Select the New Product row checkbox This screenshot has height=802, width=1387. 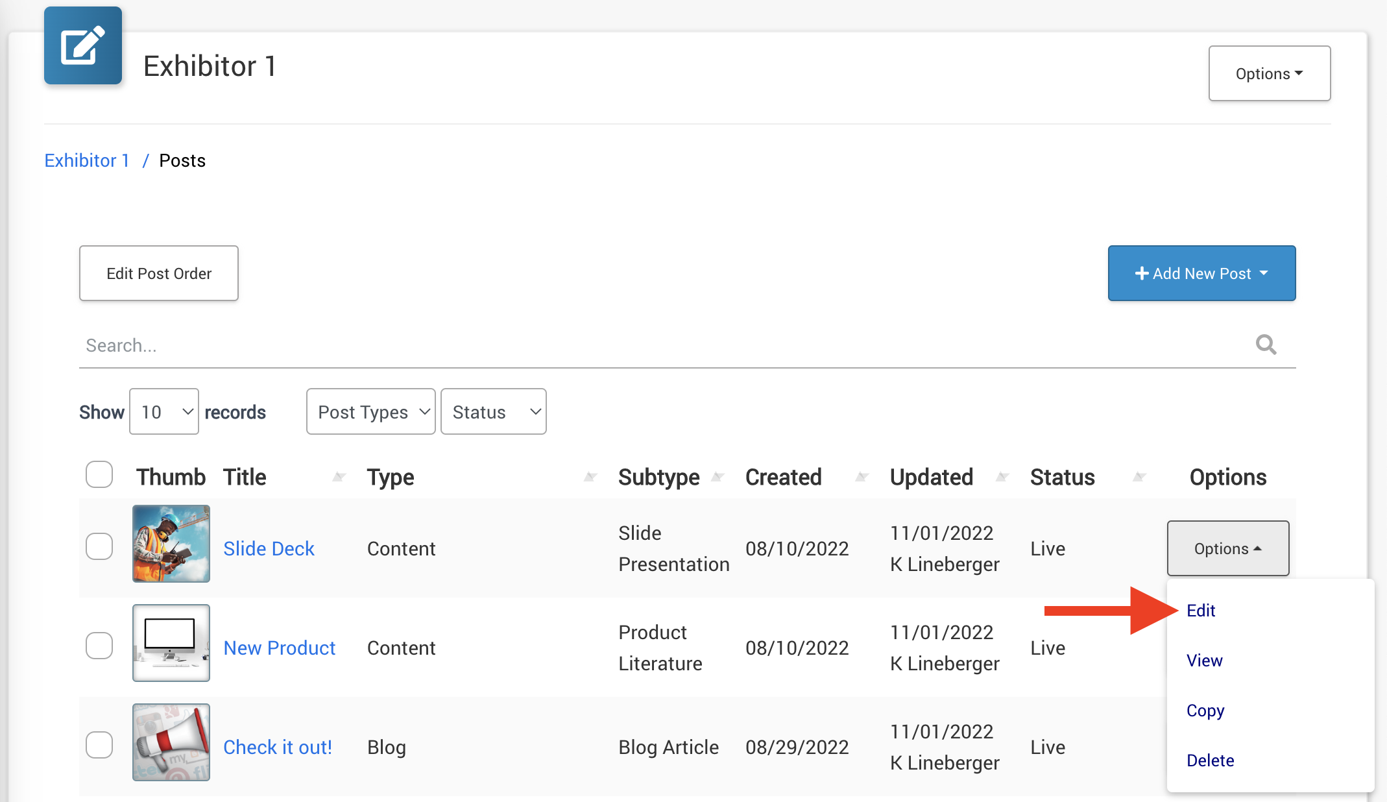(x=99, y=646)
